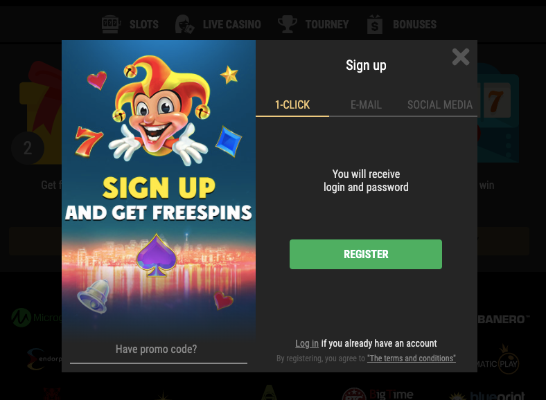Image resolution: width=546 pixels, height=400 pixels.
Task: Open the BONUSES menu item
Action: tap(414, 24)
